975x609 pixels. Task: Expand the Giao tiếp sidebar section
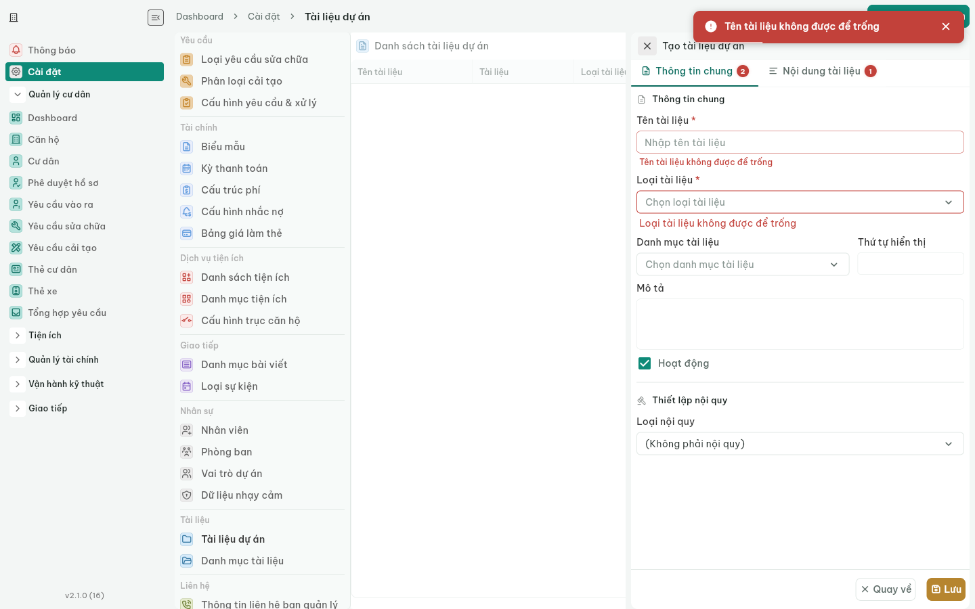(18, 409)
